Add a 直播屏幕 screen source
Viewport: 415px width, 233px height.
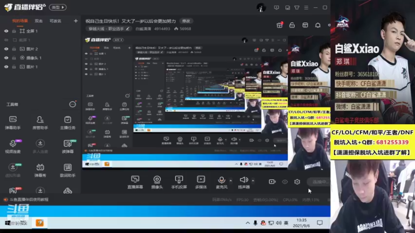135,182
